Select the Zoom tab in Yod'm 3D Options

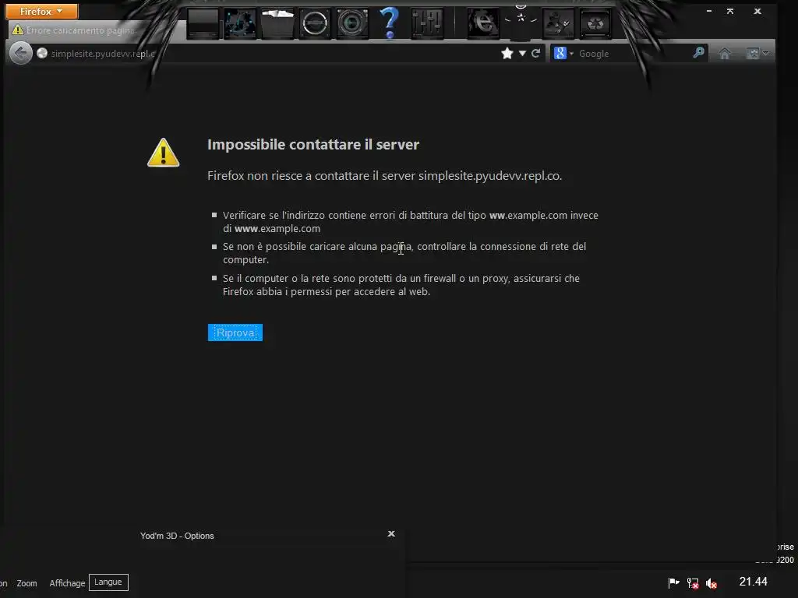tap(27, 583)
